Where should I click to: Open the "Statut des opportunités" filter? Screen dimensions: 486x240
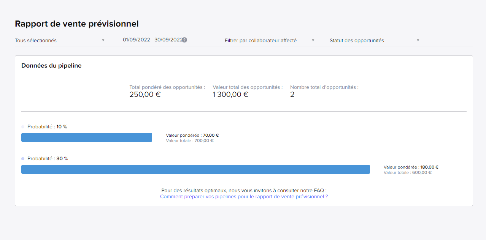374,40
